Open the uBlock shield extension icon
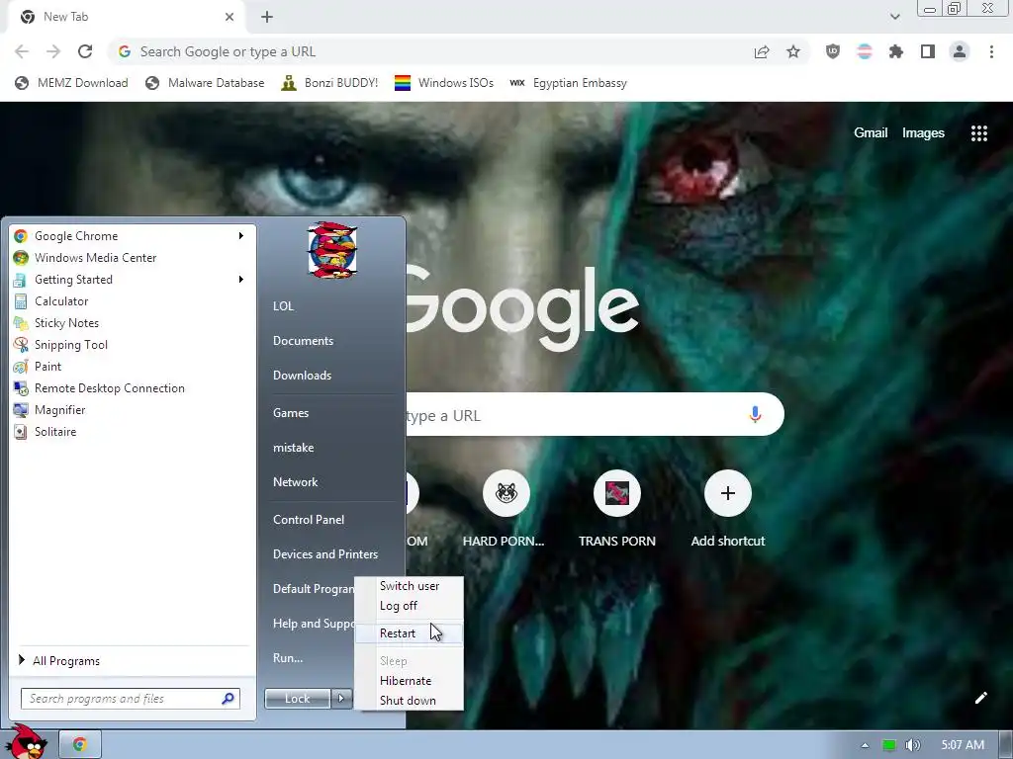1013x759 pixels. coord(833,51)
